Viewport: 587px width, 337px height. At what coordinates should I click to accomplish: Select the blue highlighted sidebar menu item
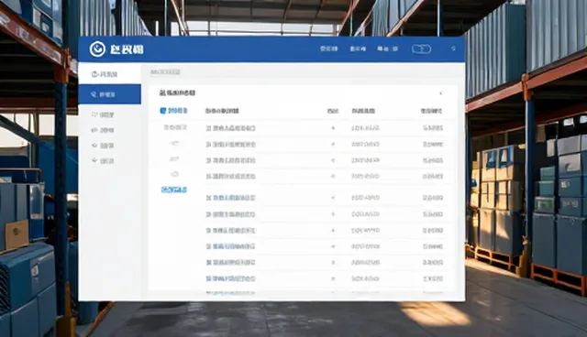pos(110,94)
